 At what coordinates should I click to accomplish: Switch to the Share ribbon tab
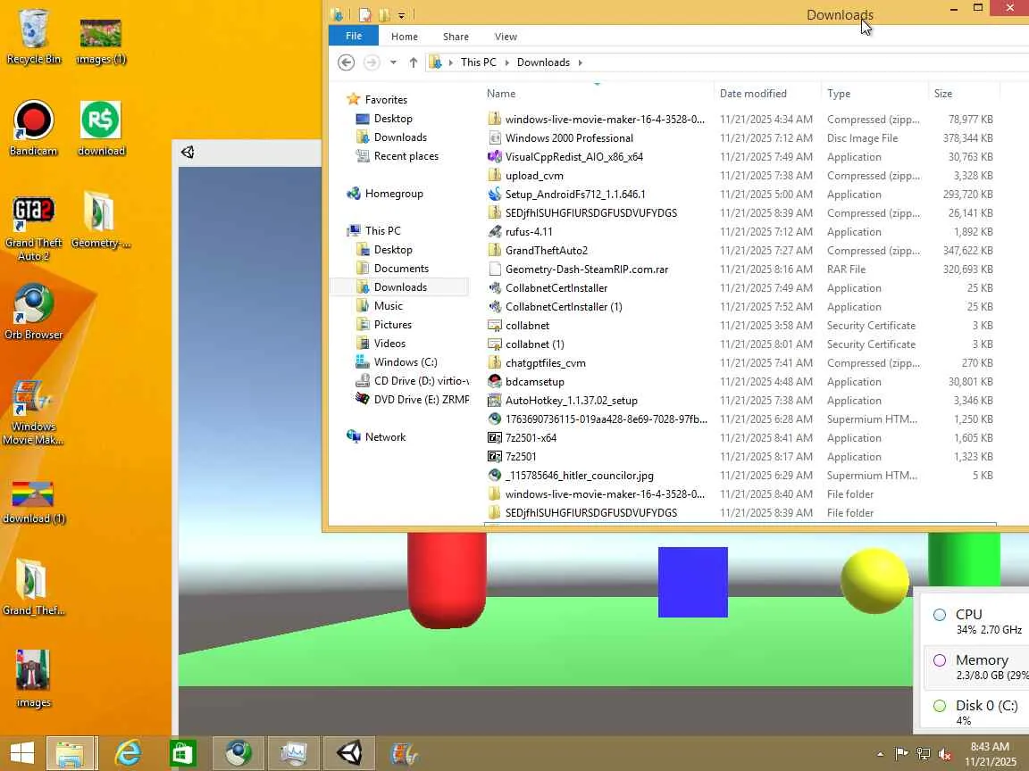click(x=456, y=37)
